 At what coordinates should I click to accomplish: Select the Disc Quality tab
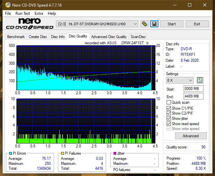click(x=78, y=36)
